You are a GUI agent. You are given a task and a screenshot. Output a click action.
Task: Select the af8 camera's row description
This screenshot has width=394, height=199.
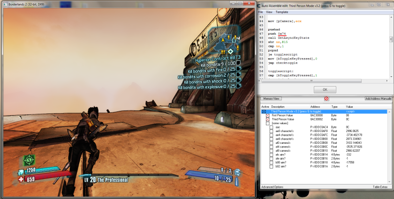point(283,151)
